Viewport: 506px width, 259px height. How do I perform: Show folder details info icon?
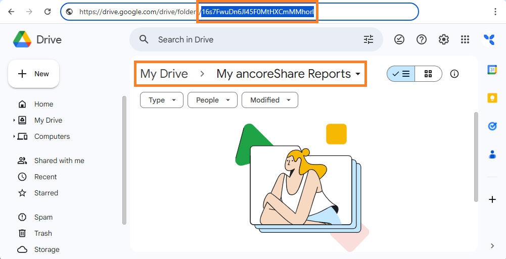point(454,74)
